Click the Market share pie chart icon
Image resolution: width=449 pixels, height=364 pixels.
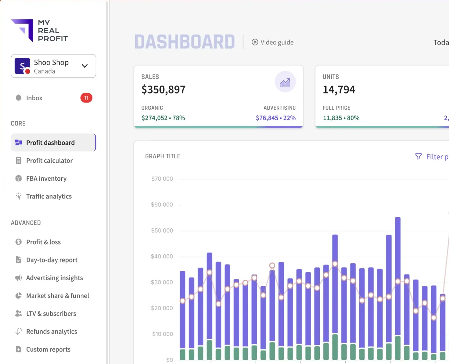click(18, 296)
